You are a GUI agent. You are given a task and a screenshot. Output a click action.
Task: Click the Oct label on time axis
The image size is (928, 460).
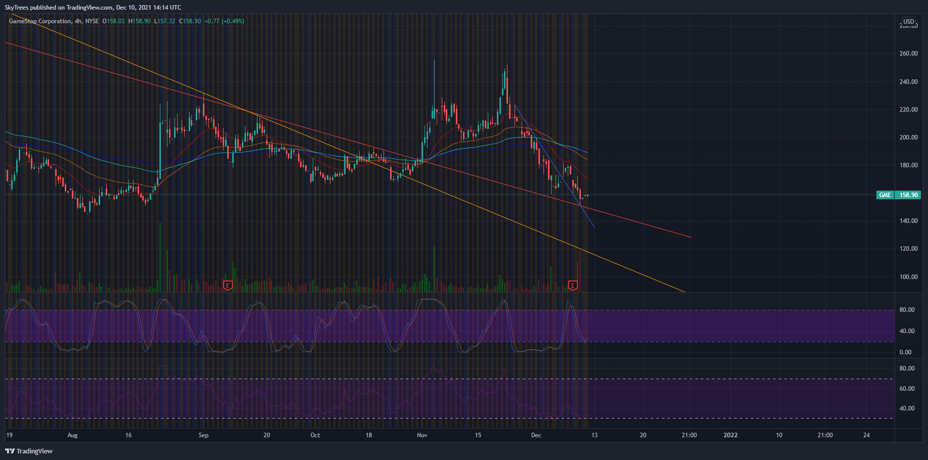pyautogui.click(x=315, y=435)
